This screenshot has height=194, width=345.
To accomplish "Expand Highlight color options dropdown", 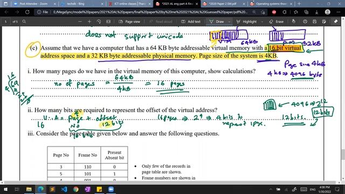I will 262,22.
